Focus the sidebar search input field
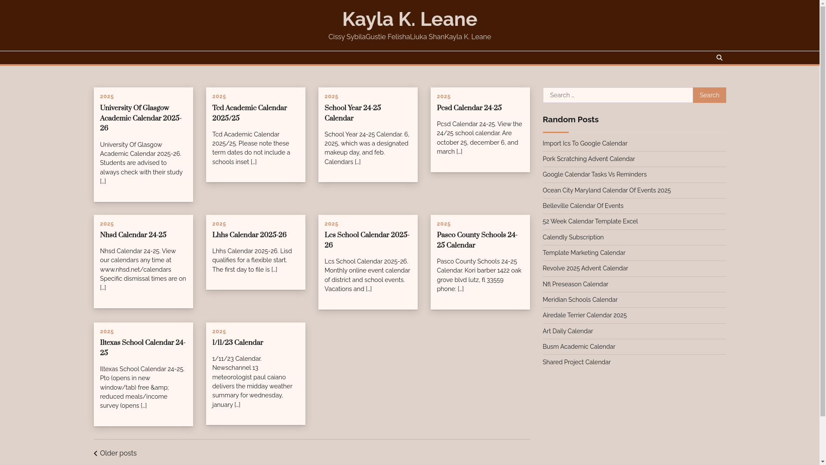 click(617, 95)
